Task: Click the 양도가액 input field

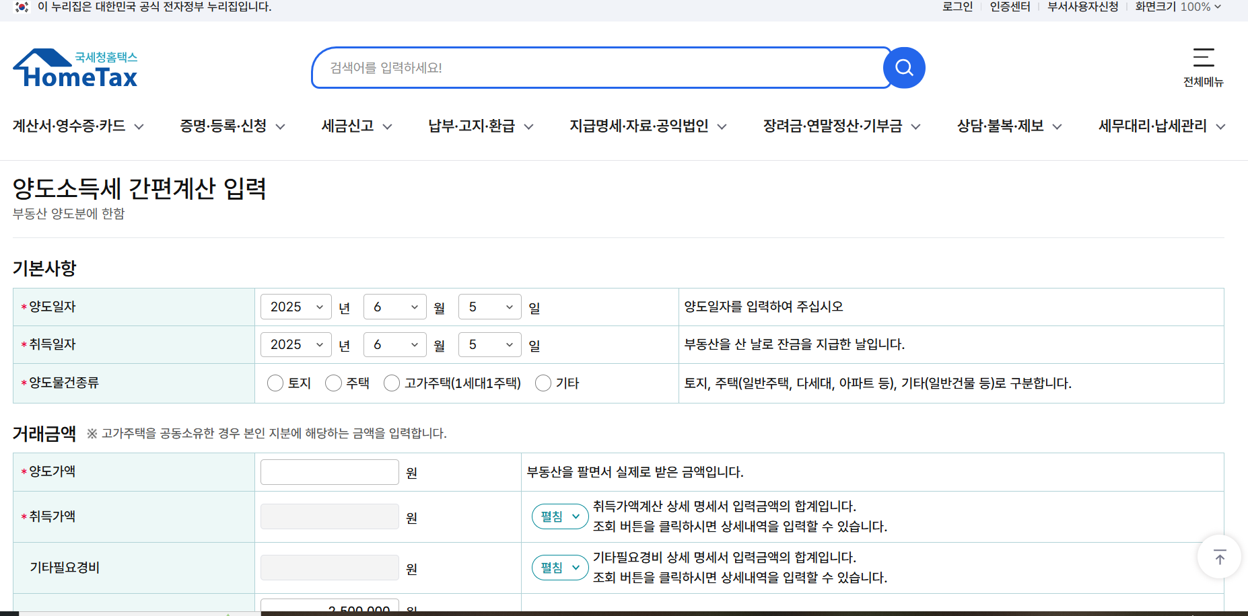Action: [329, 471]
